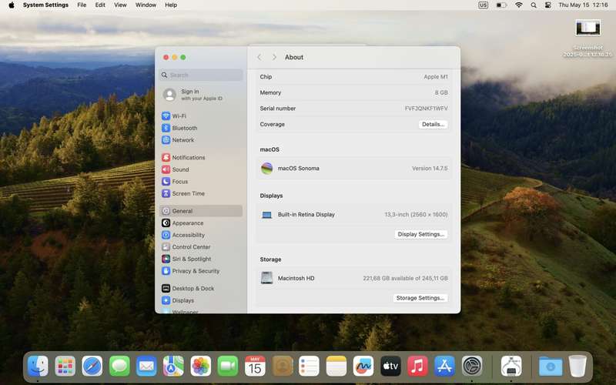Open Reminders from the Dock
Image resolution: width=616 pixels, height=385 pixels.
pos(310,367)
